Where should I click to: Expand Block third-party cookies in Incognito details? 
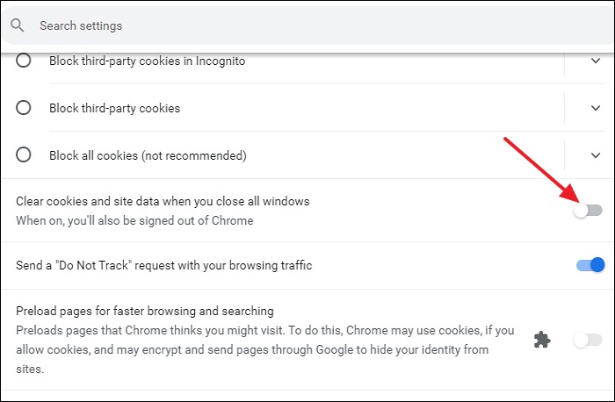tap(596, 61)
